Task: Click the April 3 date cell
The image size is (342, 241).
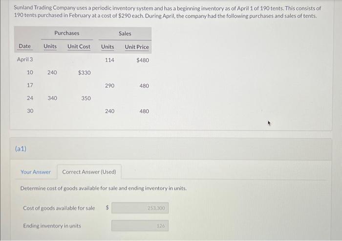Action: 25,59
